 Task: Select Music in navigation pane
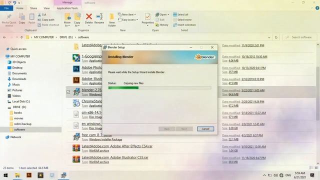pos(14,84)
